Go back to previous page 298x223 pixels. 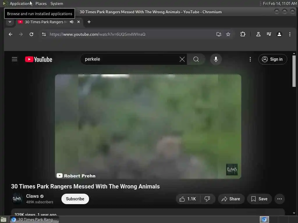(x=10, y=34)
